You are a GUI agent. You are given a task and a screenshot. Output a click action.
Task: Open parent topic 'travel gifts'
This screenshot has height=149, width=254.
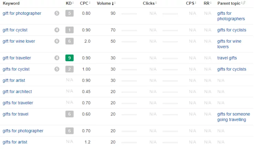pyautogui.click(x=227, y=58)
